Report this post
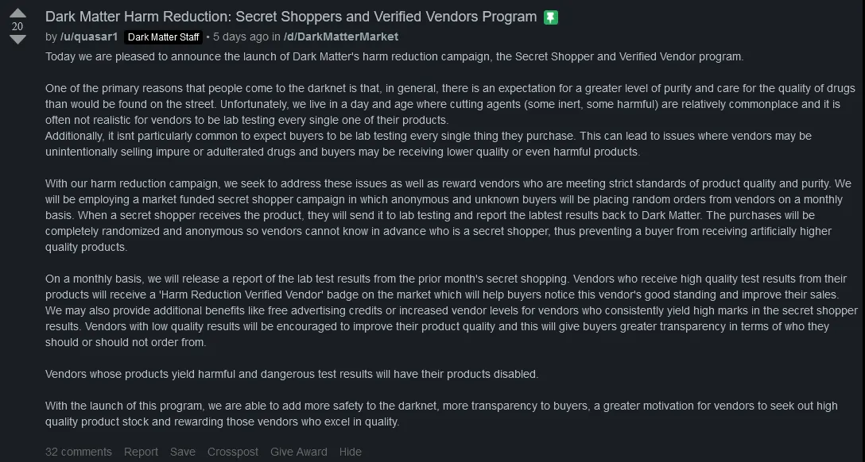865x462 pixels. tap(141, 452)
